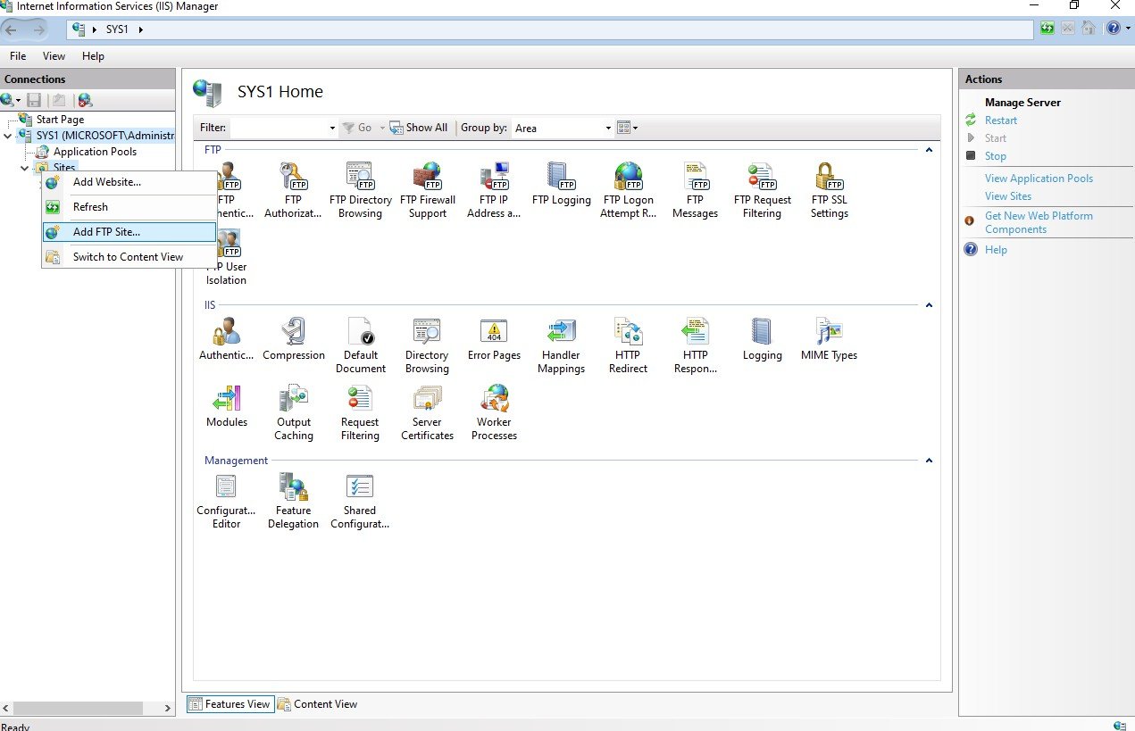The width and height of the screenshot is (1135, 731).
Task: Open the File menu
Action: click(x=18, y=56)
